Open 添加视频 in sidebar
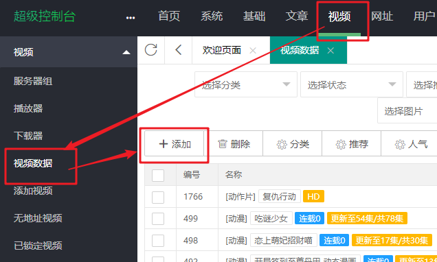 pos(33,191)
